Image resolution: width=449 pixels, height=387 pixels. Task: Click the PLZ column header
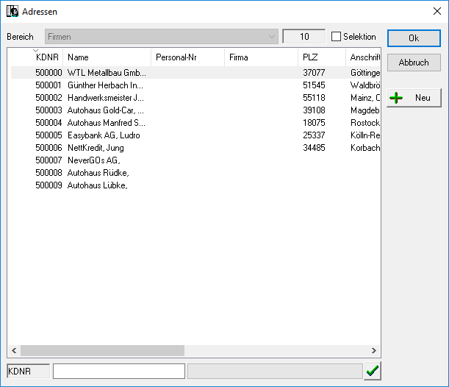(322, 57)
